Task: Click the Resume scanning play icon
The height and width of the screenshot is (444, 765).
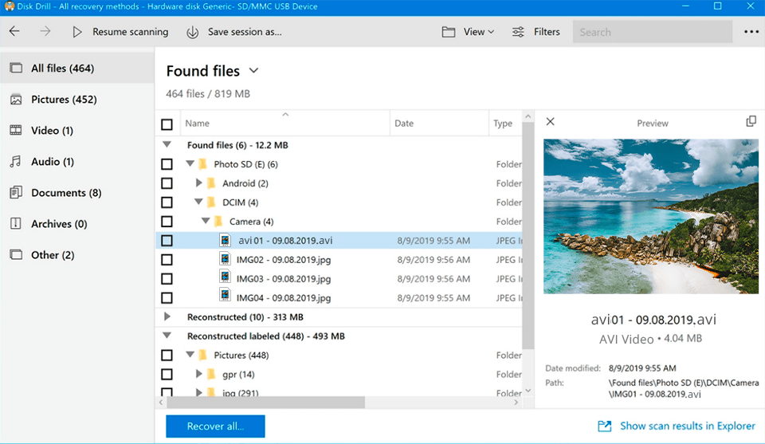Action: [x=77, y=32]
